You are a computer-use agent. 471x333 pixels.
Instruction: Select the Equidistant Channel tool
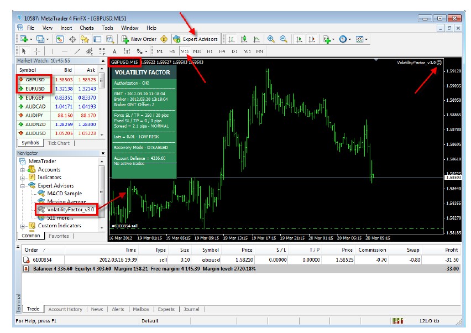[x=89, y=51]
